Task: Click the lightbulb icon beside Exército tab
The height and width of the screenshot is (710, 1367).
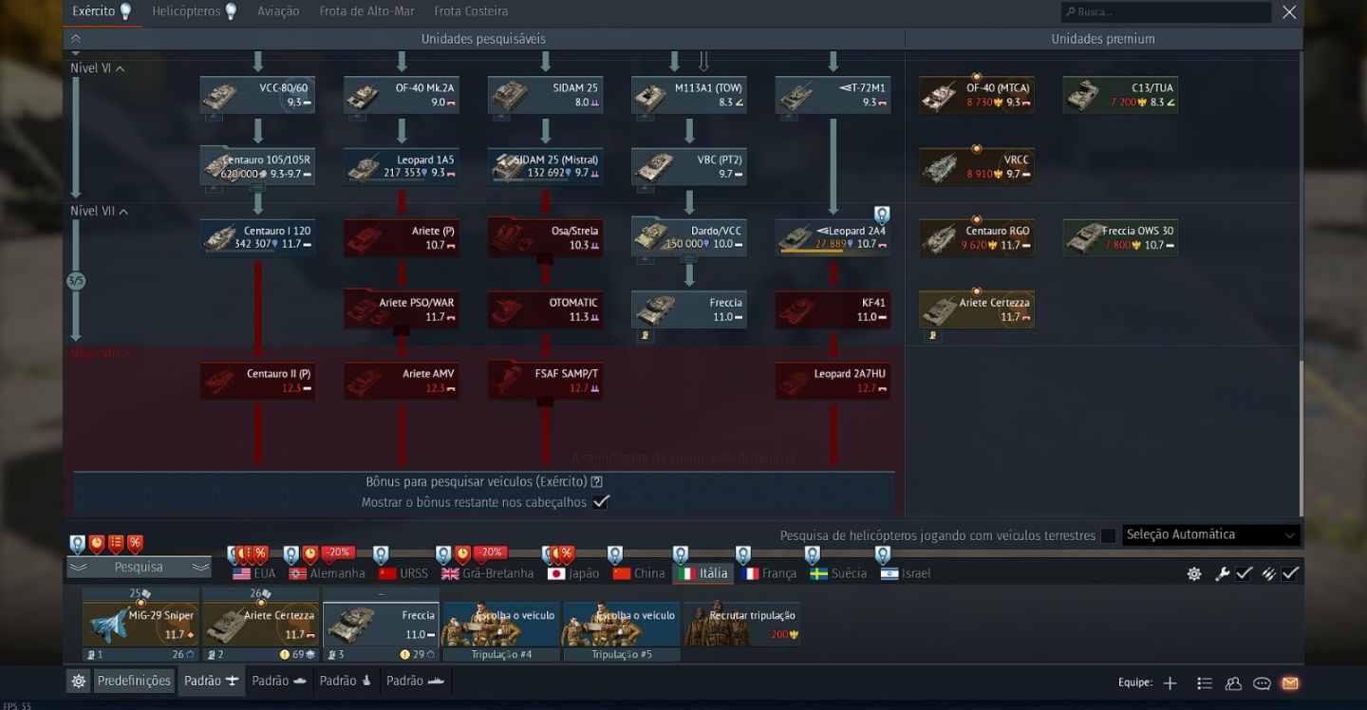Action: (x=125, y=11)
